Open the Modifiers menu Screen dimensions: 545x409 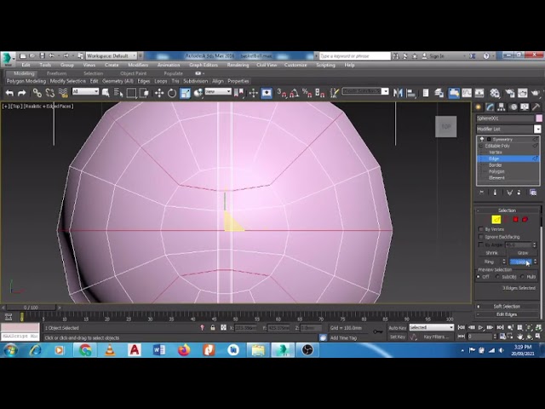point(138,65)
